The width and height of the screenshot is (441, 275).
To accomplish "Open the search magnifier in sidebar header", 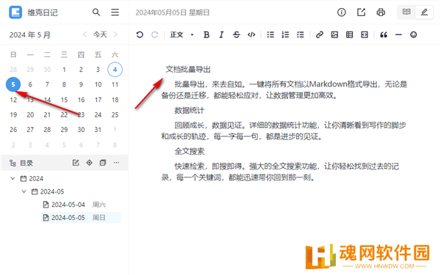I will 96,12.
